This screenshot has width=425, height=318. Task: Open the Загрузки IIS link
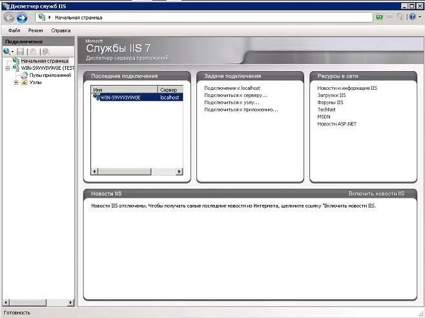tap(331, 95)
